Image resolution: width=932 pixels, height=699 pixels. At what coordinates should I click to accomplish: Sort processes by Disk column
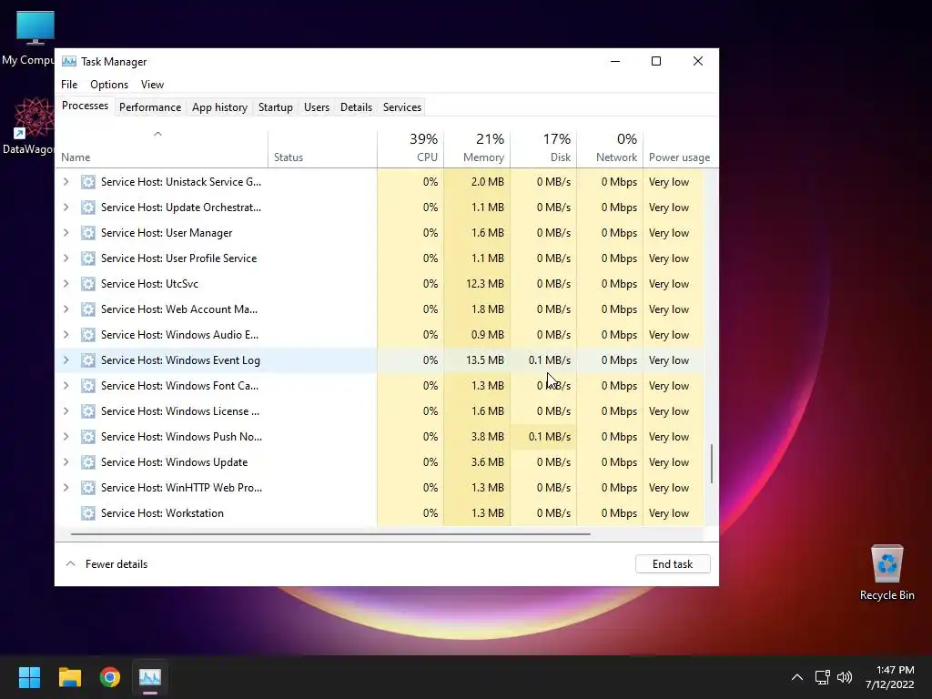pos(543,148)
